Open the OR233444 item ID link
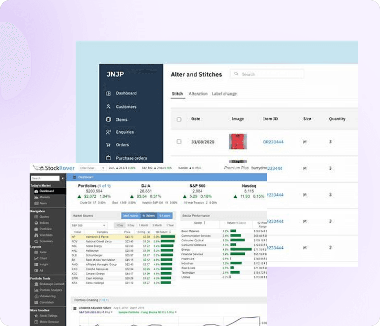The height and width of the screenshot is (326, 380). 273,142
